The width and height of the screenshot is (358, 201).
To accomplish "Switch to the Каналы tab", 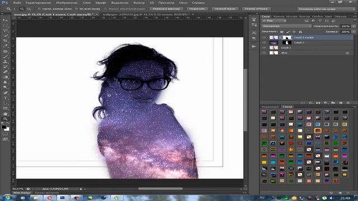I will [x=279, y=16].
